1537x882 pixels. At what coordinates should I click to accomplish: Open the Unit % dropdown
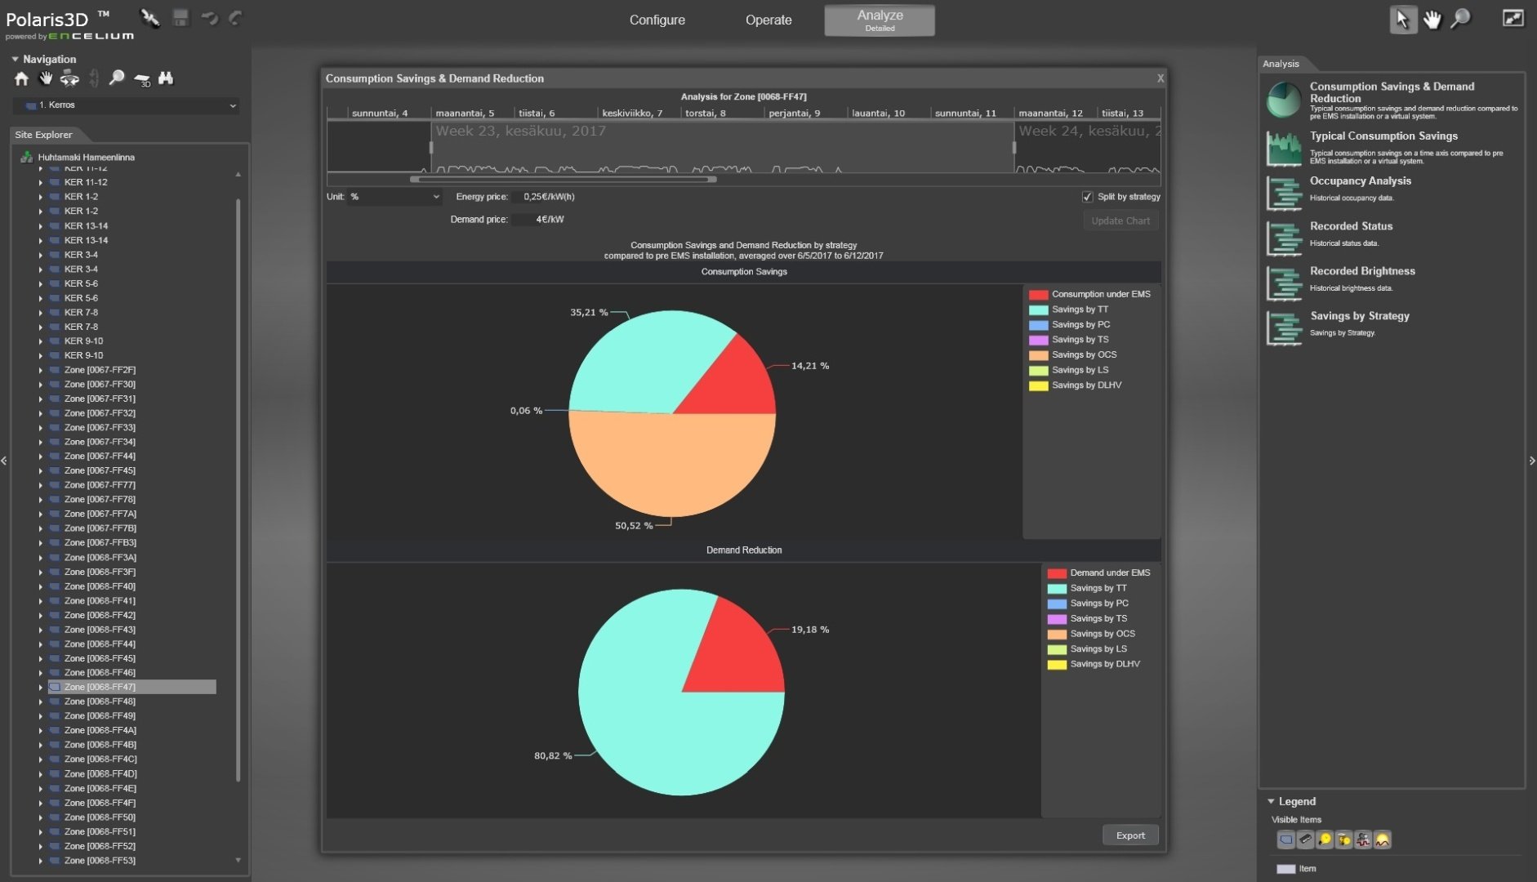394,197
